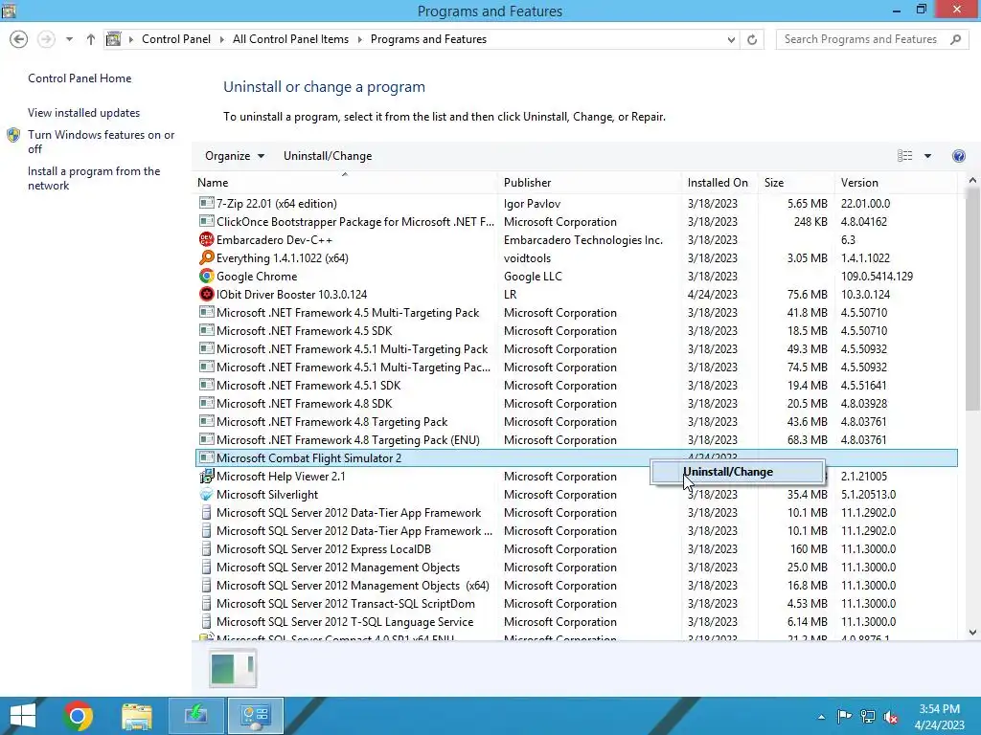Expand breadcrumb arrow after Control Panel
The image size is (981, 735).
pos(221,39)
